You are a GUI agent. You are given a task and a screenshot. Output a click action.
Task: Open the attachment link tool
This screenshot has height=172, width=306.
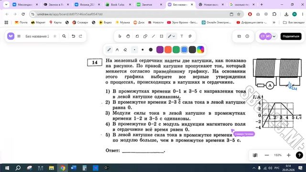pos(190,36)
